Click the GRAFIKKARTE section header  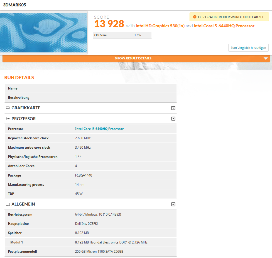[x=90, y=108]
